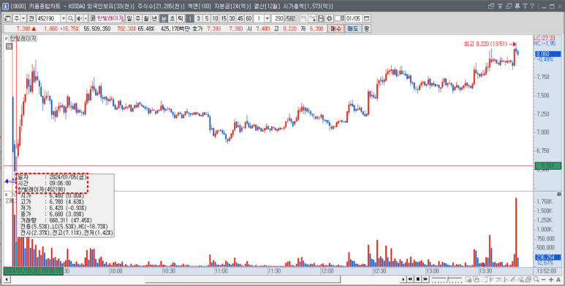Click the 매도 sell button
This screenshot has width=565, height=286.
tap(352, 29)
